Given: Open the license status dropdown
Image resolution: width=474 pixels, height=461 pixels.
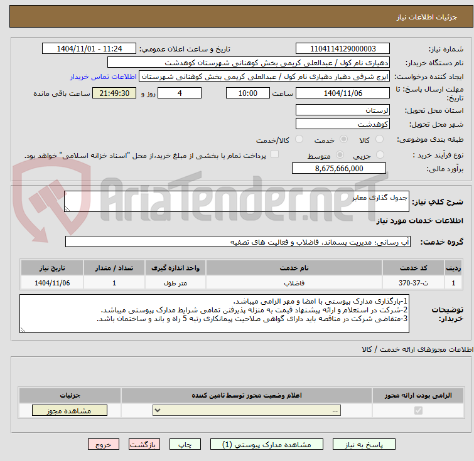Looking at the screenshot, I should (247, 411).
